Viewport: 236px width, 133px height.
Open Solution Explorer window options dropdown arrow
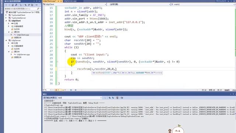coord(34,1)
